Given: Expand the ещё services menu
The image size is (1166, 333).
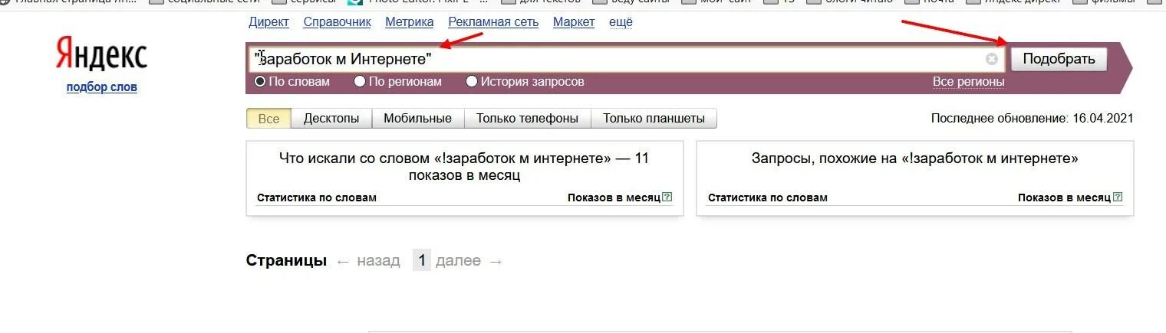Looking at the screenshot, I should point(621,22).
